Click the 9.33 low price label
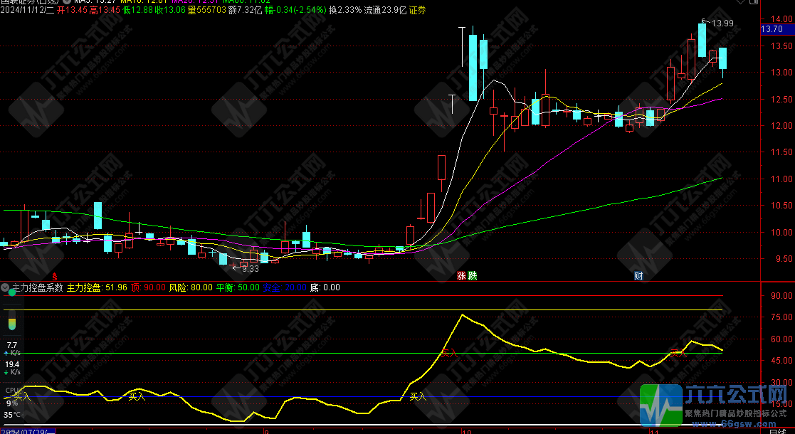The height and width of the screenshot is (434, 795). (249, 269)
